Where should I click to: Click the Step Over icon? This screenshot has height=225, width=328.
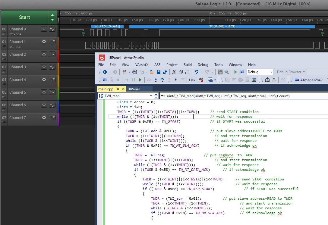[x=162, y=80]
